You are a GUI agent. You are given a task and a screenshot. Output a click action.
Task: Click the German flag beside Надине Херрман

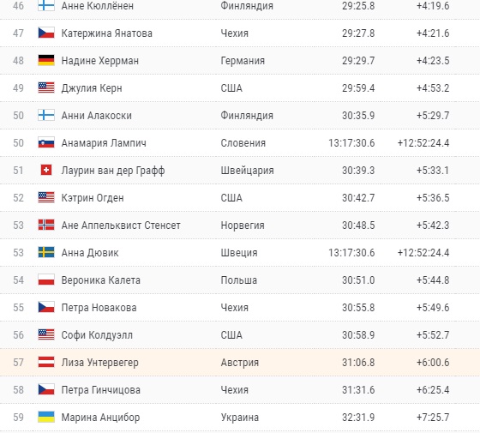click(x=46, y=60)
